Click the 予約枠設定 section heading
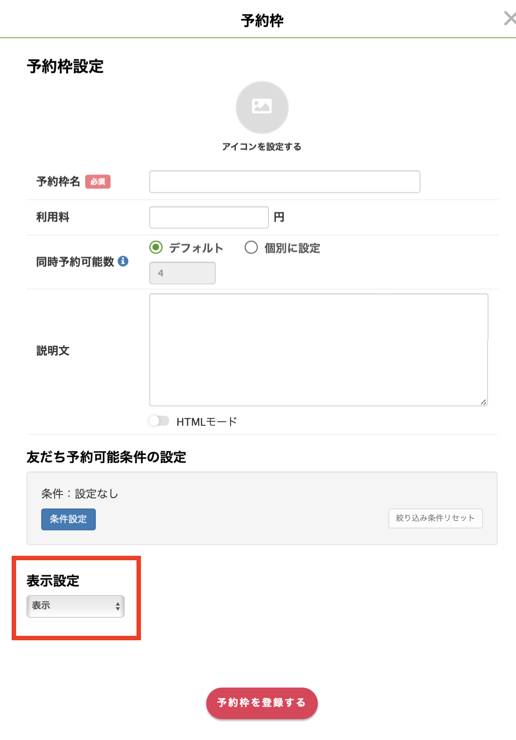Image resolution: width=516 pixels, height=740 pixels. tap(65, 66)
